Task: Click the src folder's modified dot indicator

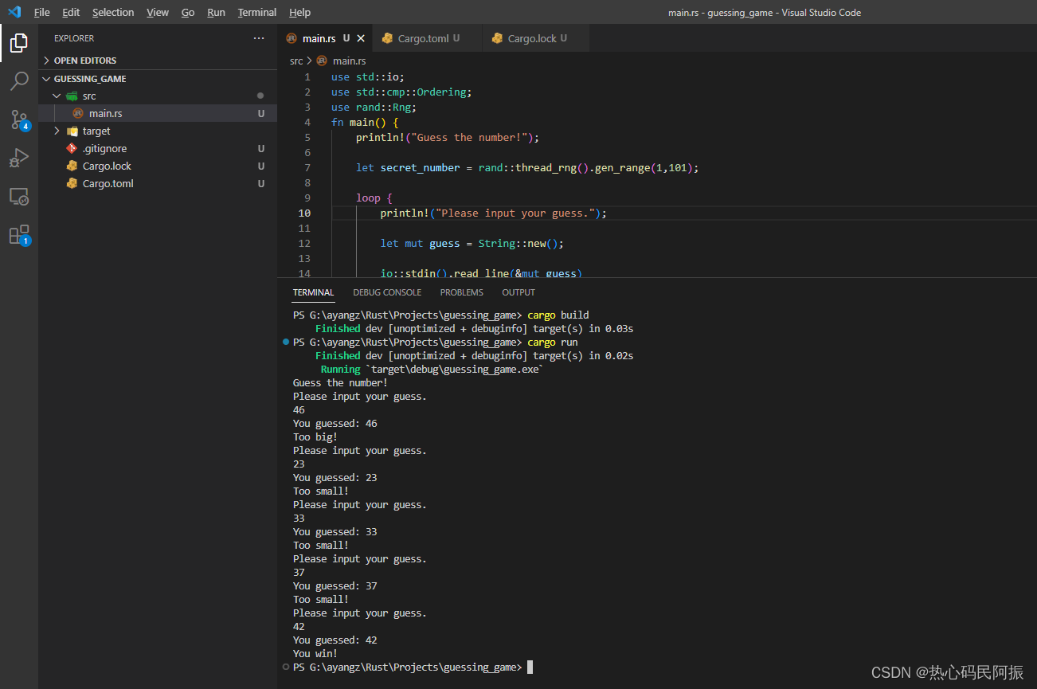Action: click(260, 96)
